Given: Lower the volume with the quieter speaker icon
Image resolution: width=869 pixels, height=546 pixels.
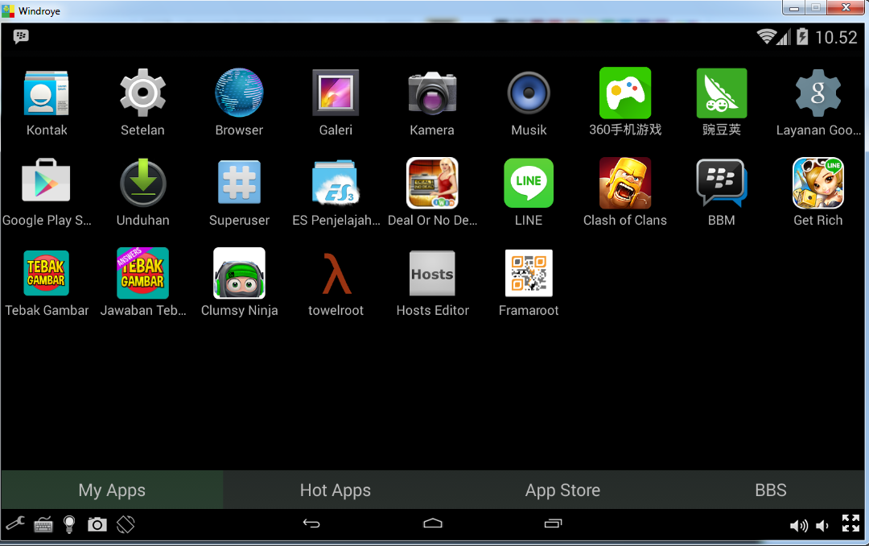Looking at the screenshot, I should pos(823,526).
